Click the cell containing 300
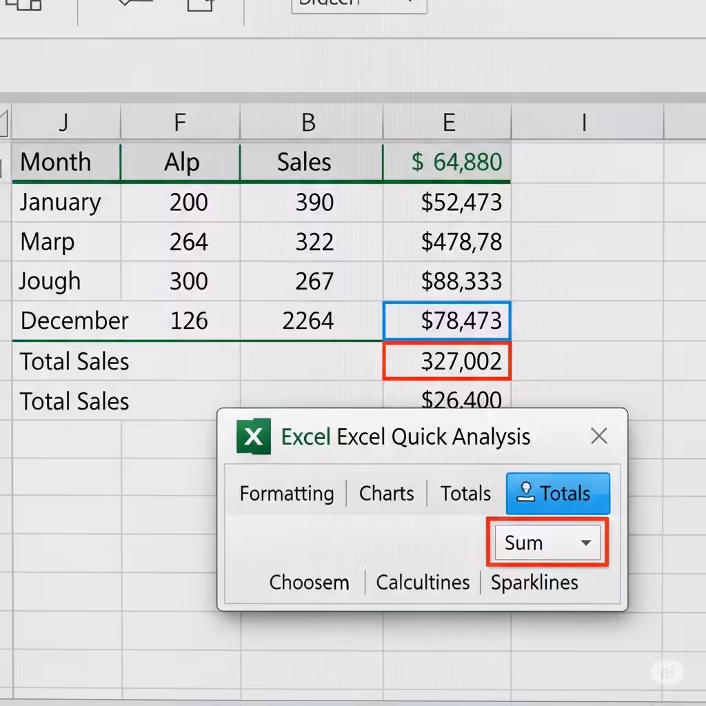 click(180, 281)
